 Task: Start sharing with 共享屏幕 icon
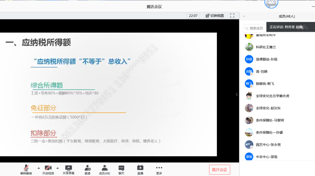[x=68, y=169]
